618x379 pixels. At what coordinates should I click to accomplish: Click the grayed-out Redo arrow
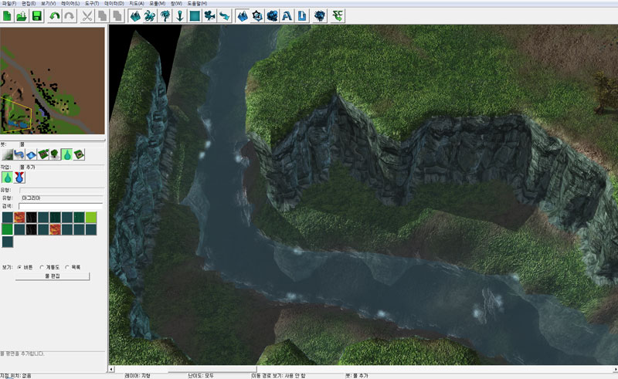70,16
